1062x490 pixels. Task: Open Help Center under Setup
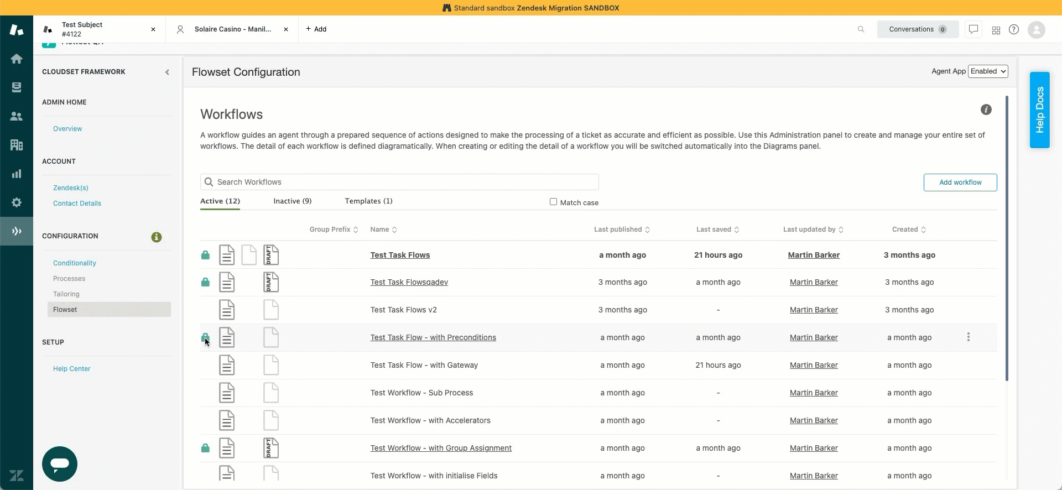point(71,369)
